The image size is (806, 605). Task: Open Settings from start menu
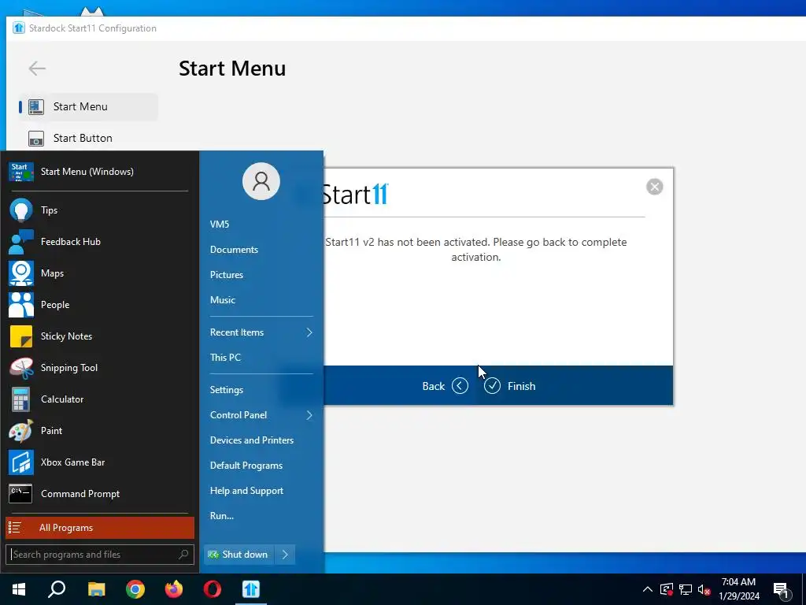point(227,390)
